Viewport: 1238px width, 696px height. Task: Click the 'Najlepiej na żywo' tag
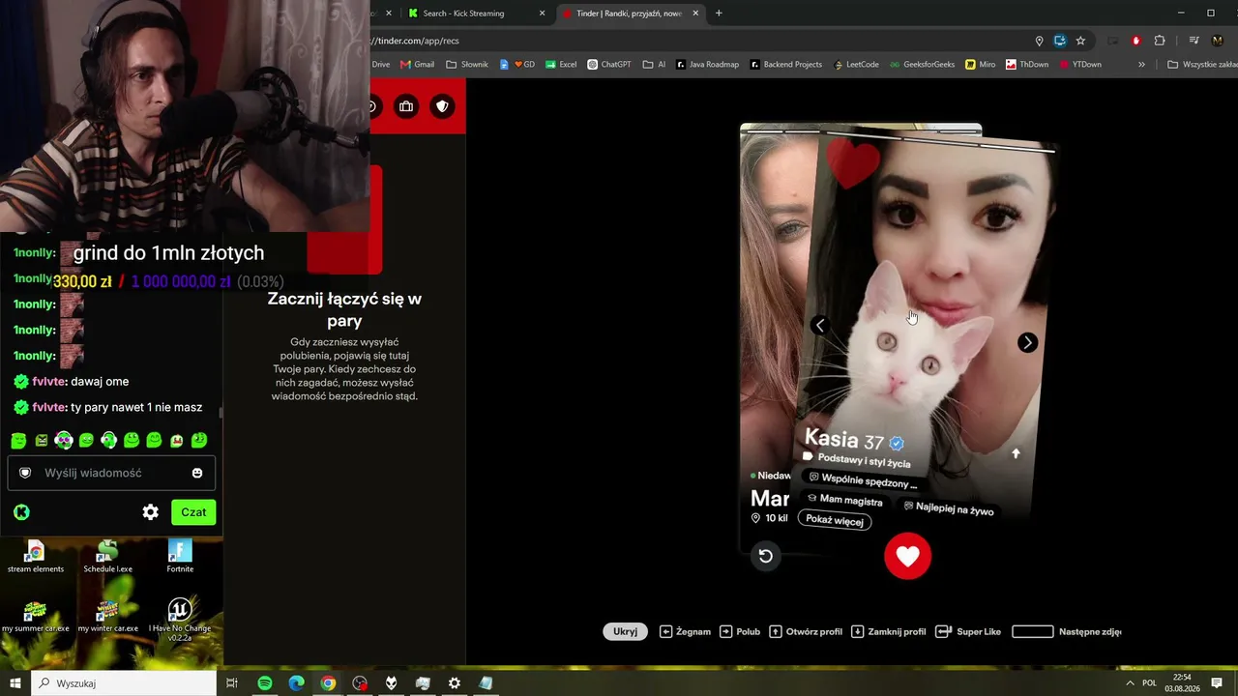[x=948, y=508]
